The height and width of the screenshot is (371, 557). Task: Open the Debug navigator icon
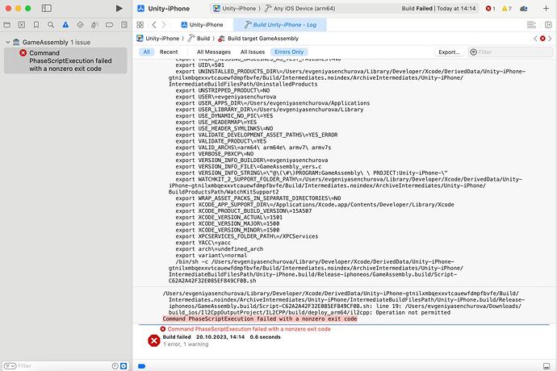94,25
